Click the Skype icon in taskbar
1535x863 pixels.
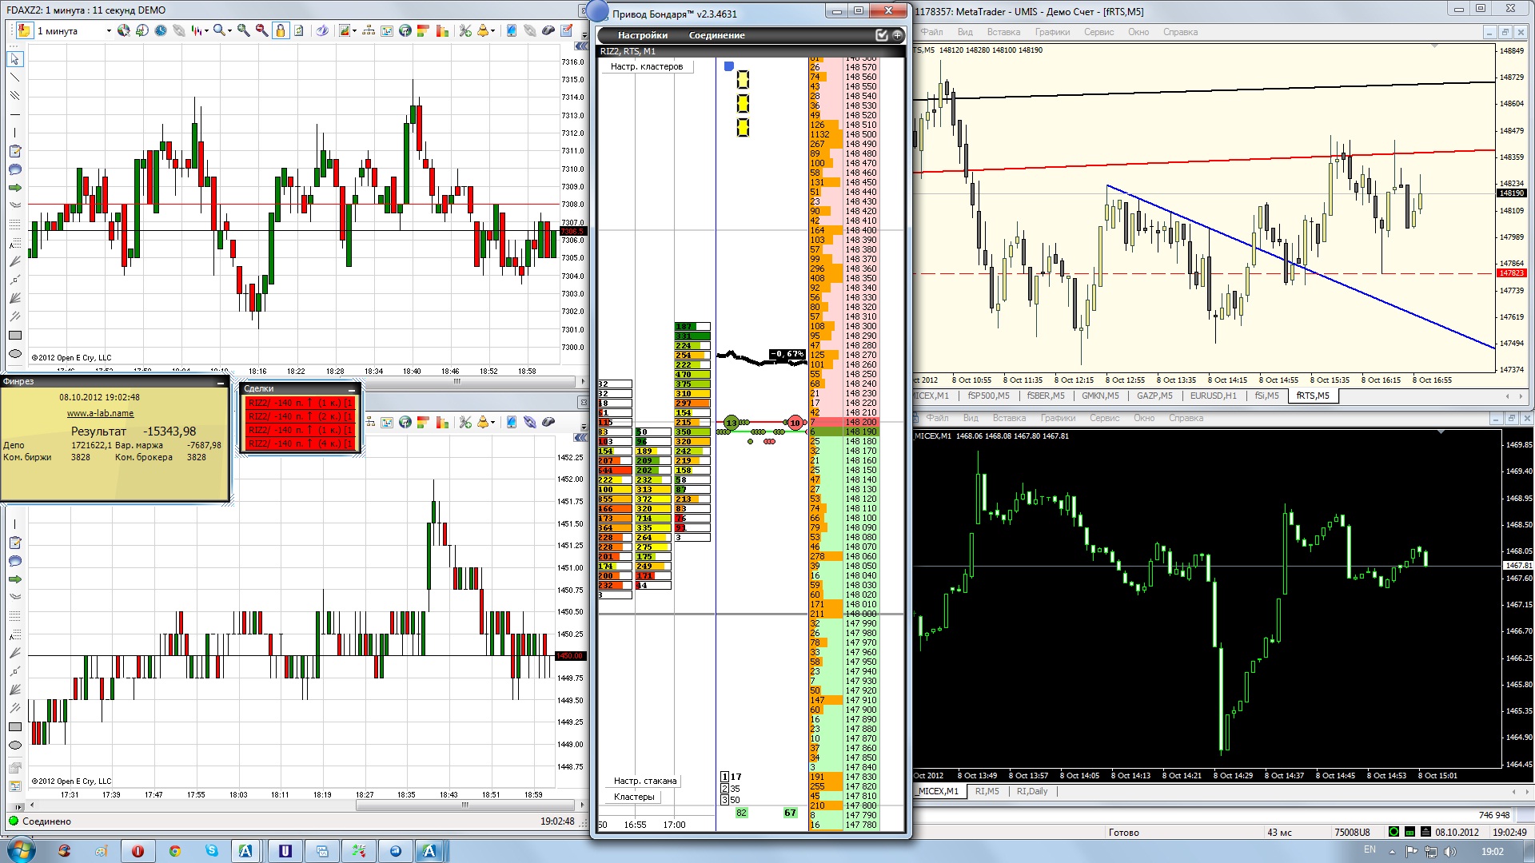coord(211,850)
